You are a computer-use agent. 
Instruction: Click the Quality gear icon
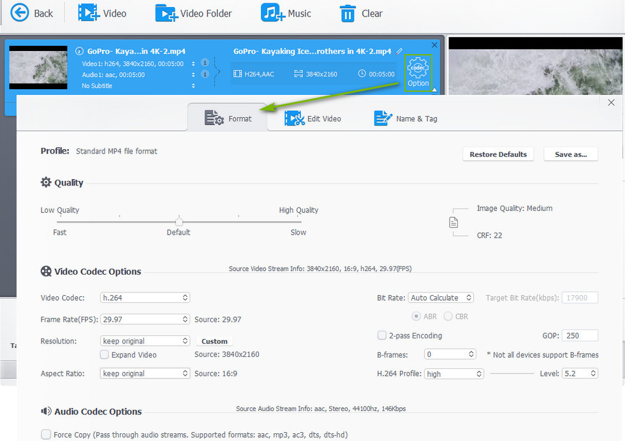pos(46,182)
